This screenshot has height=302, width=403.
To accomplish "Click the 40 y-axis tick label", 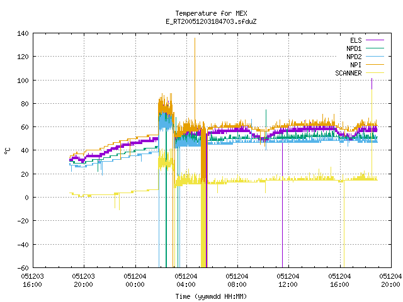I will click(x=25, y=150).
